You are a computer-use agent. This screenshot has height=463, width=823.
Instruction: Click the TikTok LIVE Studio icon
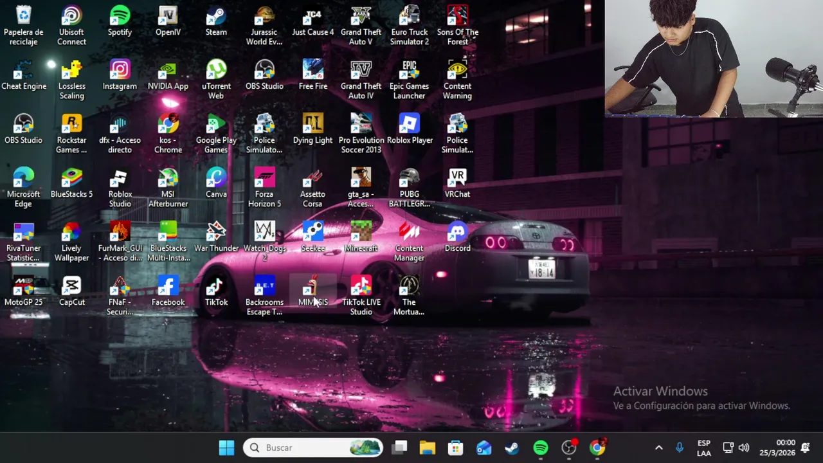pyautogui.click(x=361, y=296)
